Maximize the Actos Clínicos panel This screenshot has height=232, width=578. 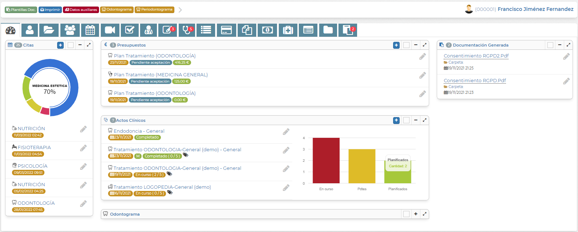pos(424,120)
